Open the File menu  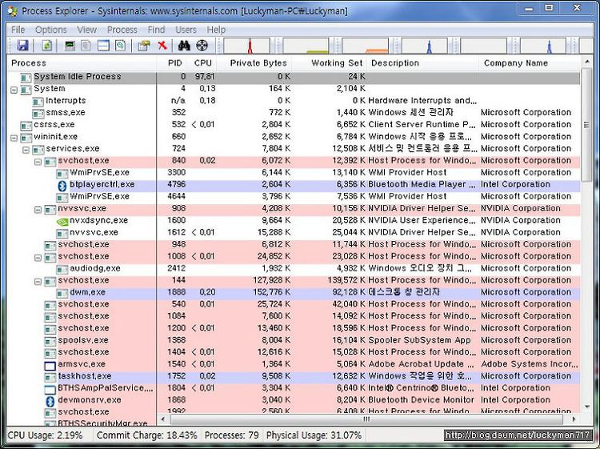coord(18,30)
